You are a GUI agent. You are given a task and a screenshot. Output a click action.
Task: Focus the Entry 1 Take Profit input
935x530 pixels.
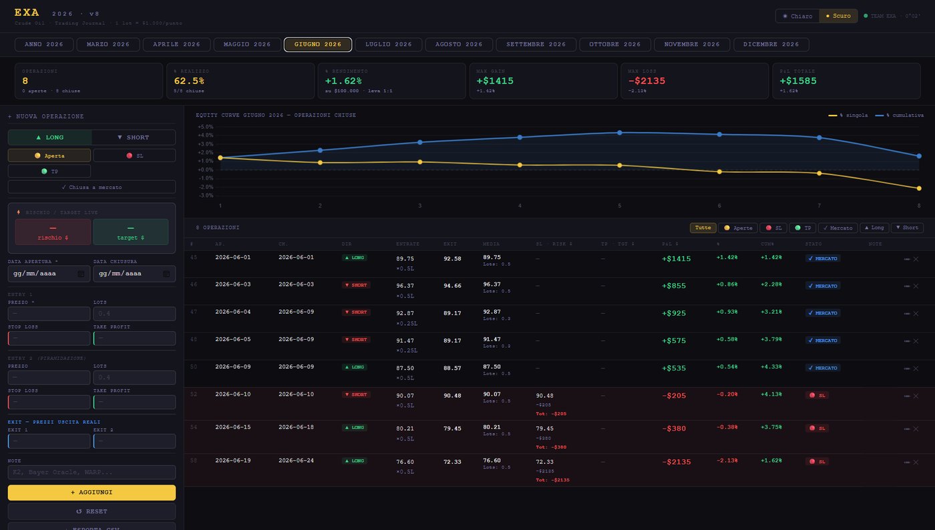coord(134,338)
